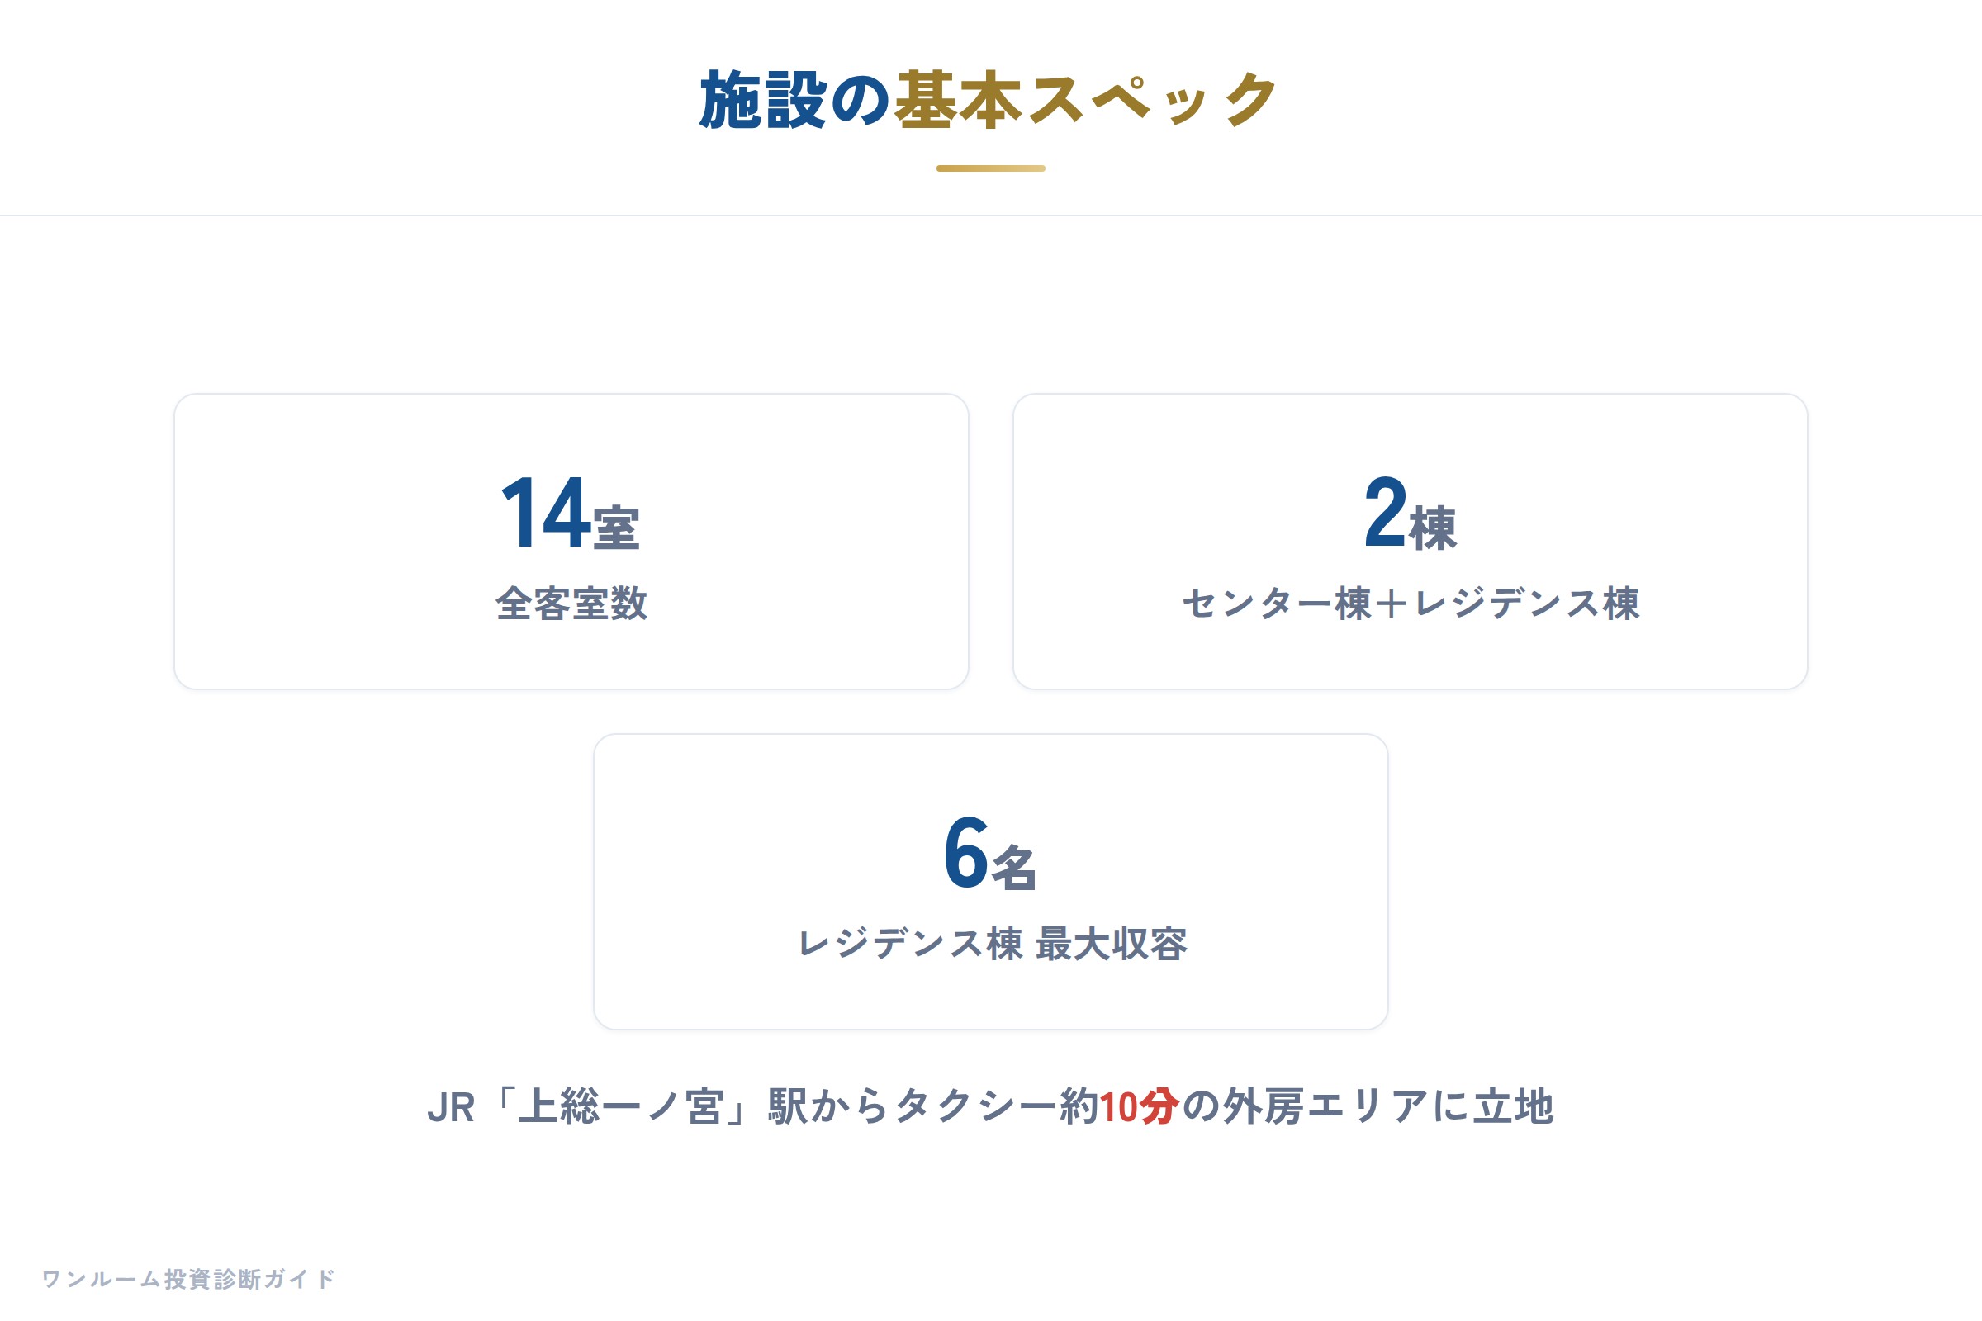Click the ワンルーム投資診断ガイド footer label
The image size is (1982, 1321).
tap(189, 1279)
